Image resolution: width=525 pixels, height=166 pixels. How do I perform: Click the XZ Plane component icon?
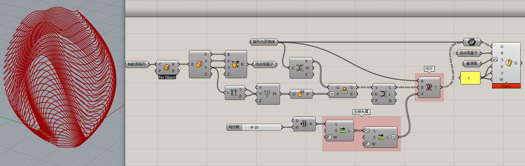[300, 94]
